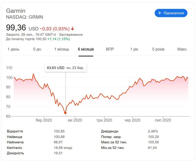Click the 63,63 USD chart tooltip
The image size is (196, 162).
click(65, 68)
